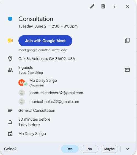Screen dimensions: 137x155
Task: Select No for Going response
Action: (x=90, y=149)
